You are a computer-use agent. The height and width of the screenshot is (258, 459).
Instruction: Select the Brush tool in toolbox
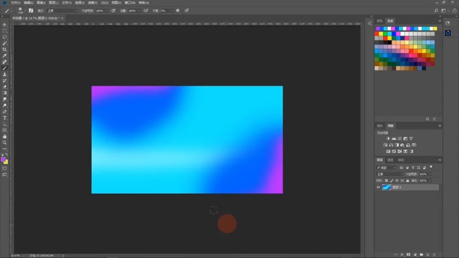(x=4, y=68)
